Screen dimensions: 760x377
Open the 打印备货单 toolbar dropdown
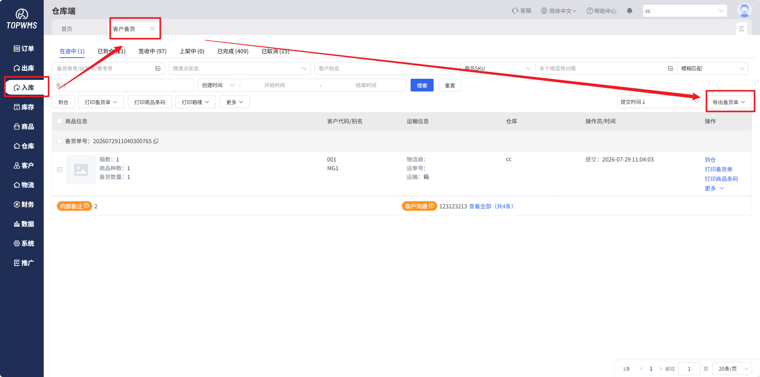pos(101,102)
